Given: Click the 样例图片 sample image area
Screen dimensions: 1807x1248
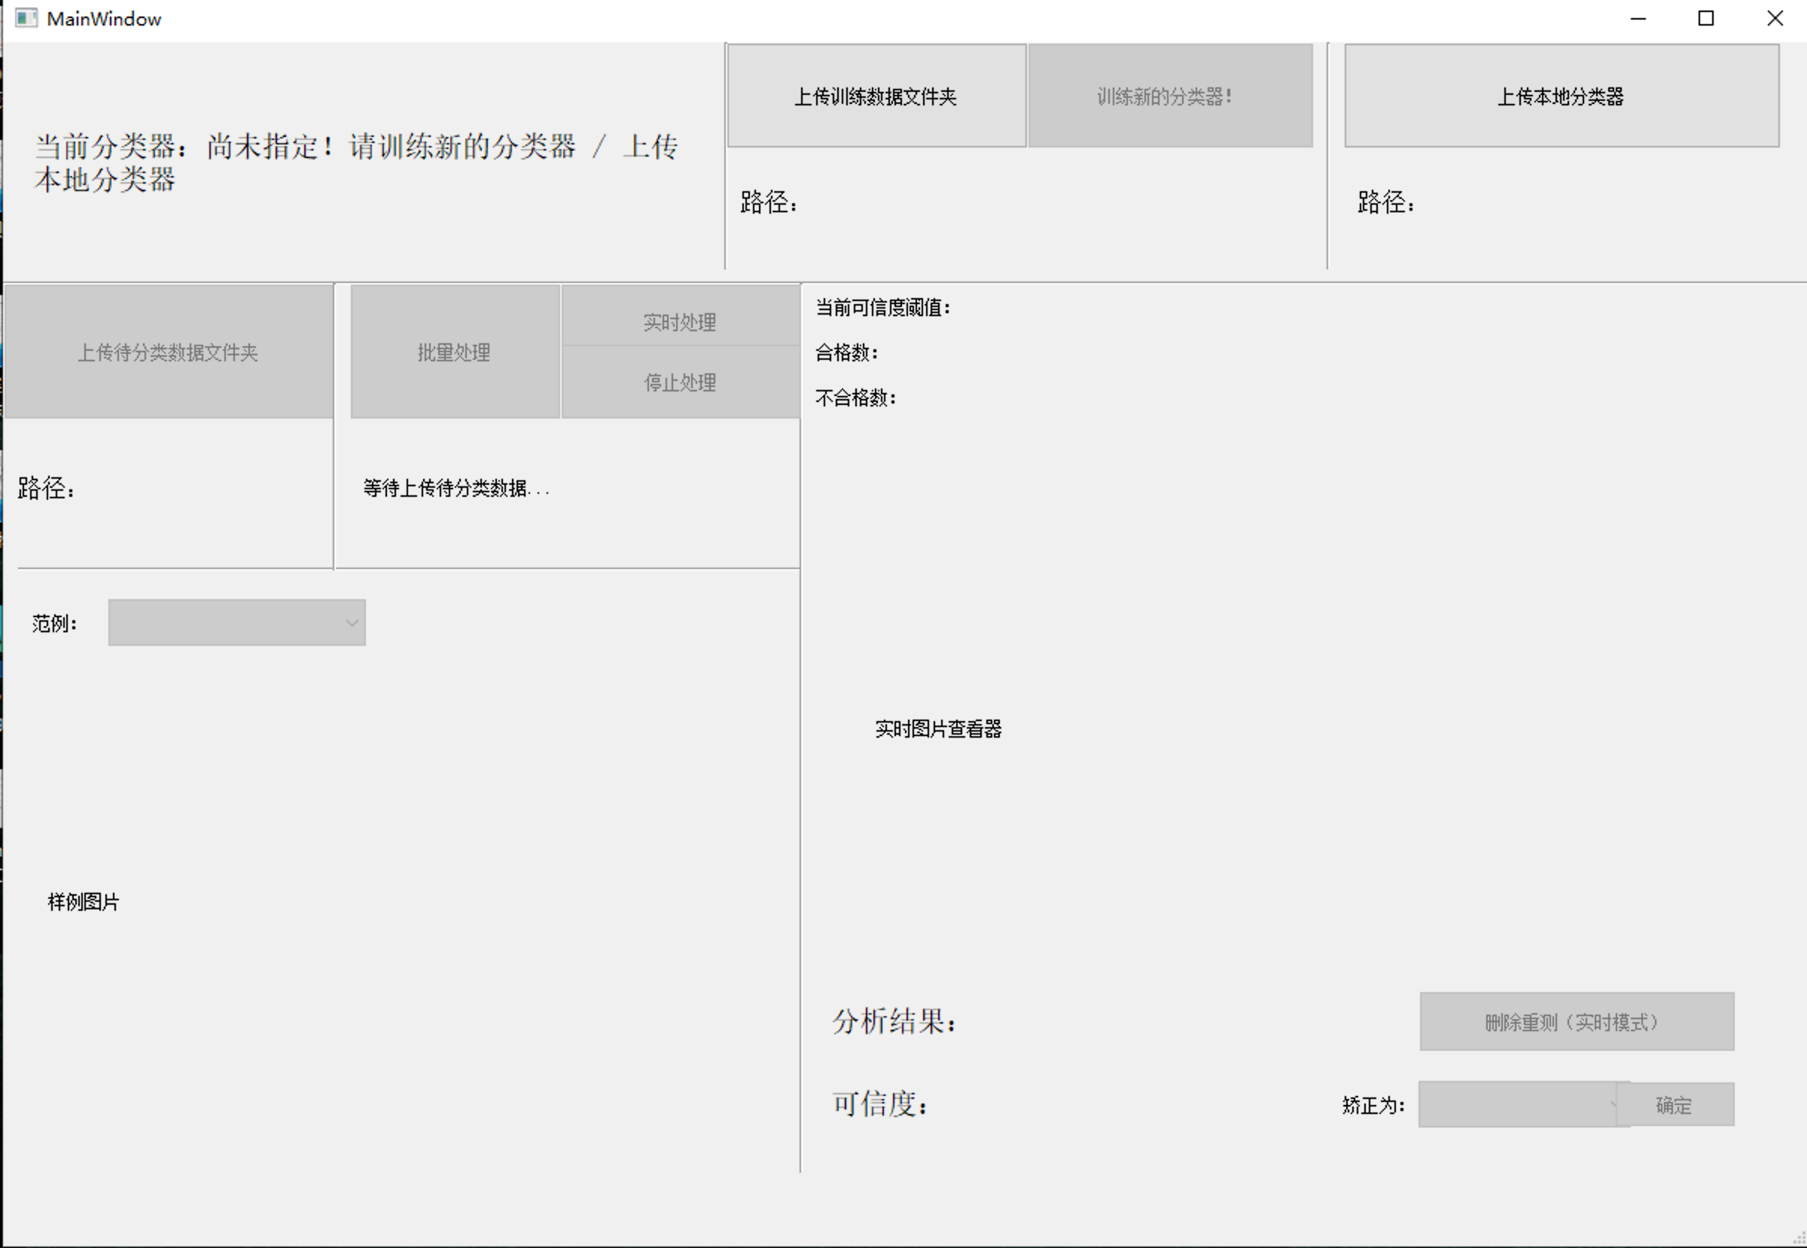Looking at the screenshot, I should coord(83,901).
